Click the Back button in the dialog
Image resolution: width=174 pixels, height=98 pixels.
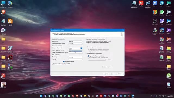pos(106,74)
